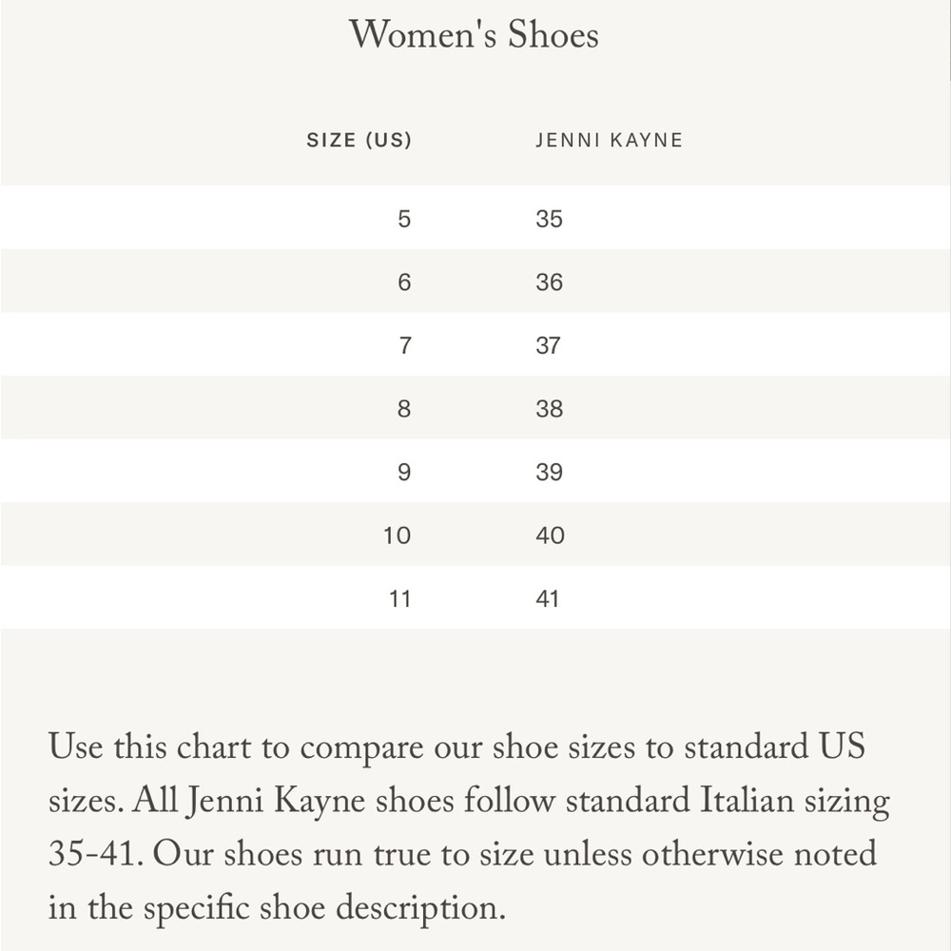Click the Jenni Kayne size 39 cell
Viewport: 951px width, 951px height.
(x=550, y=472)
